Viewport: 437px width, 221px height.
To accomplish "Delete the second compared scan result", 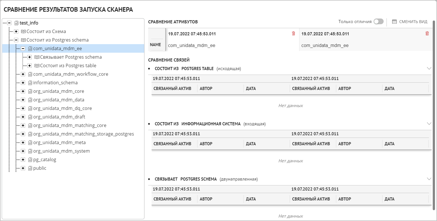I will [427, 34].
